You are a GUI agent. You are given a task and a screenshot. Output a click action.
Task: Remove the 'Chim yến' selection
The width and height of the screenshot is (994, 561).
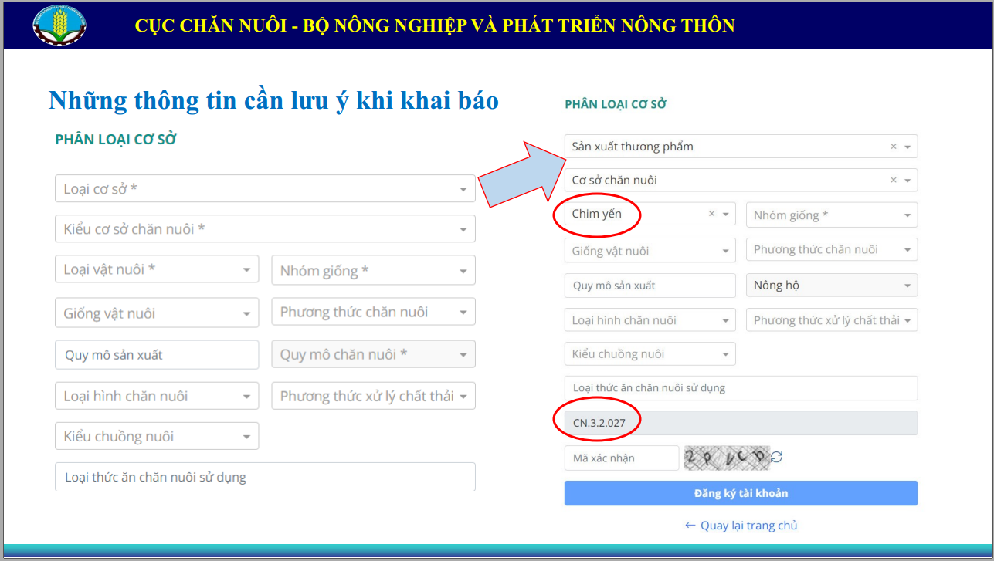[712, 214]
